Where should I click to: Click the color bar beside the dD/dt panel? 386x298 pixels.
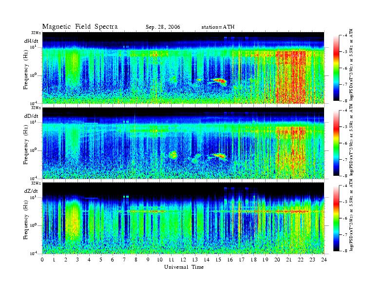coord(336,143)
